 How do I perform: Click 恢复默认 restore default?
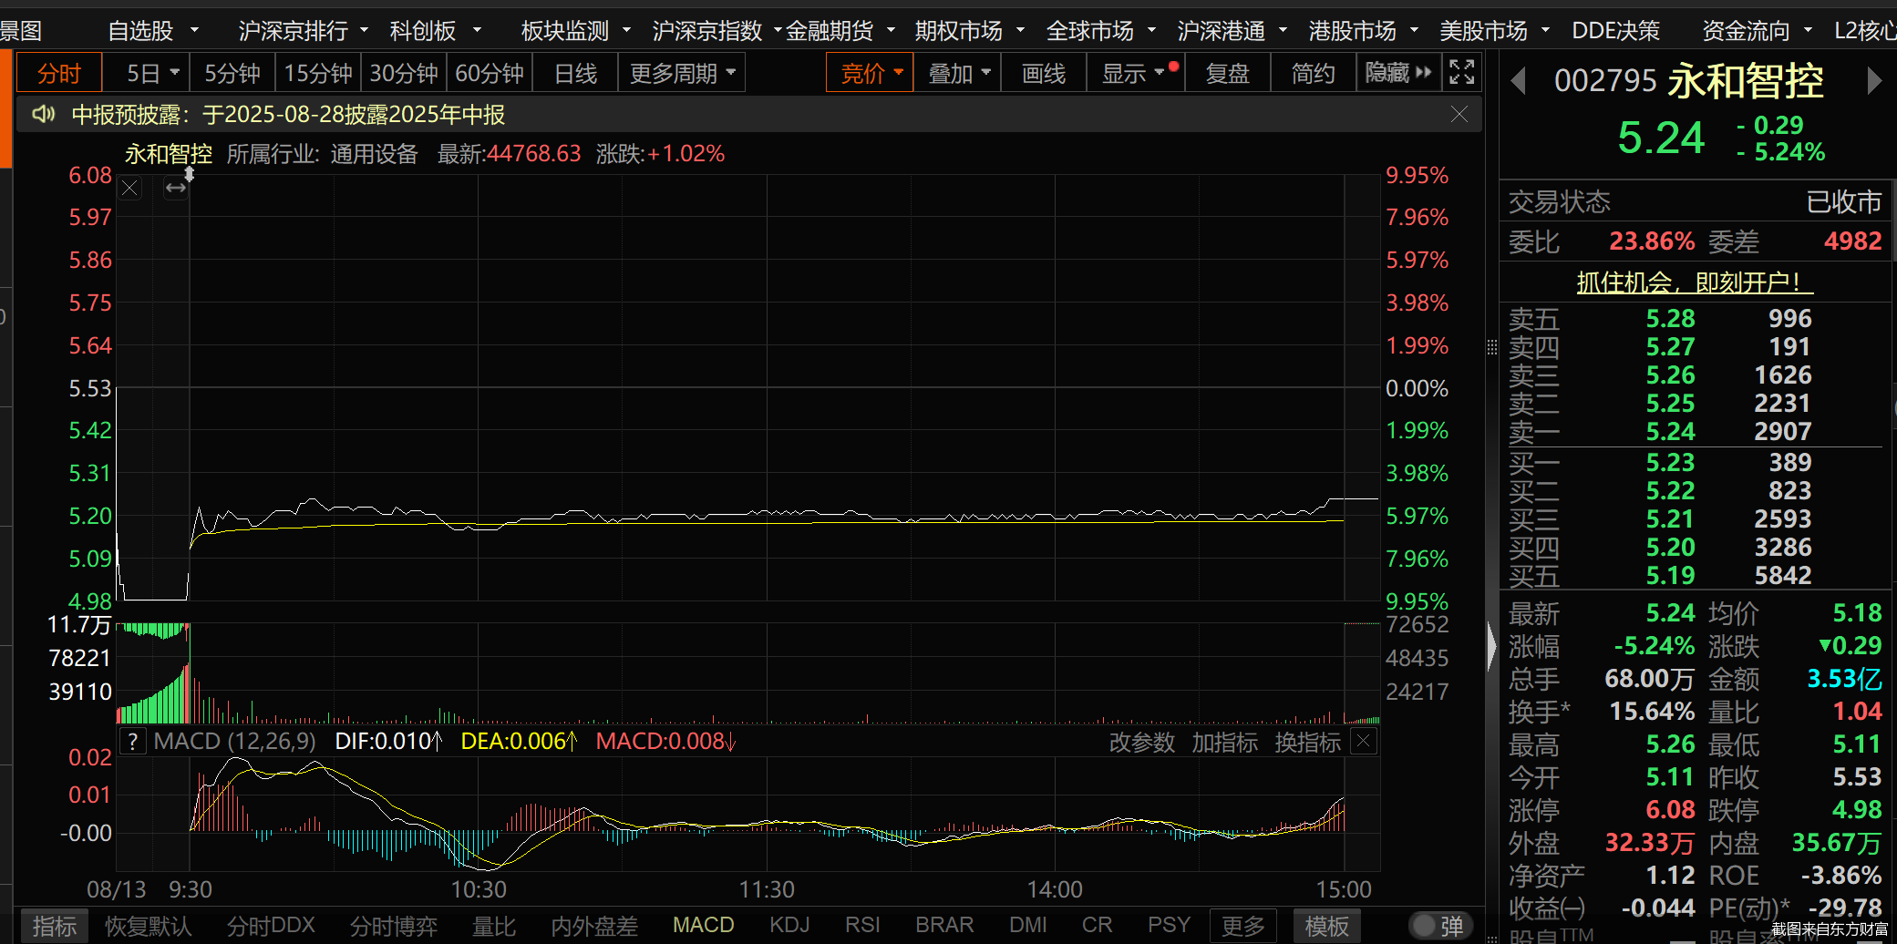[149, 927]
